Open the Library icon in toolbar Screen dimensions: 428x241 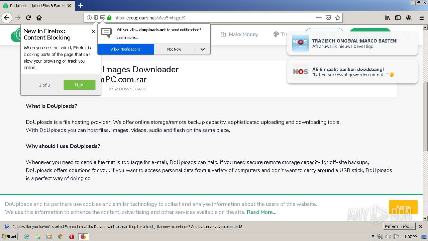click(x=387, y=18)
